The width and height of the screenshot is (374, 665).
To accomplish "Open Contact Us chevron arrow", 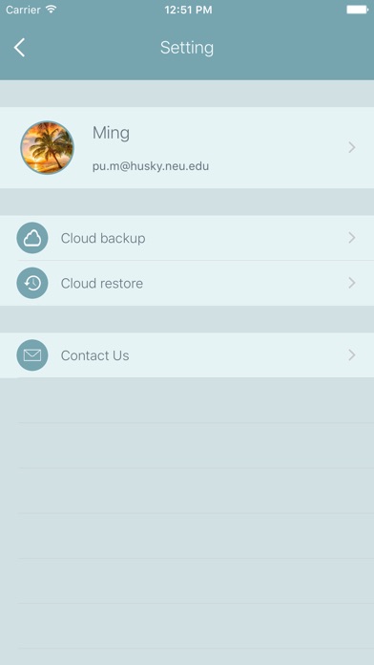I will (351, 355).
